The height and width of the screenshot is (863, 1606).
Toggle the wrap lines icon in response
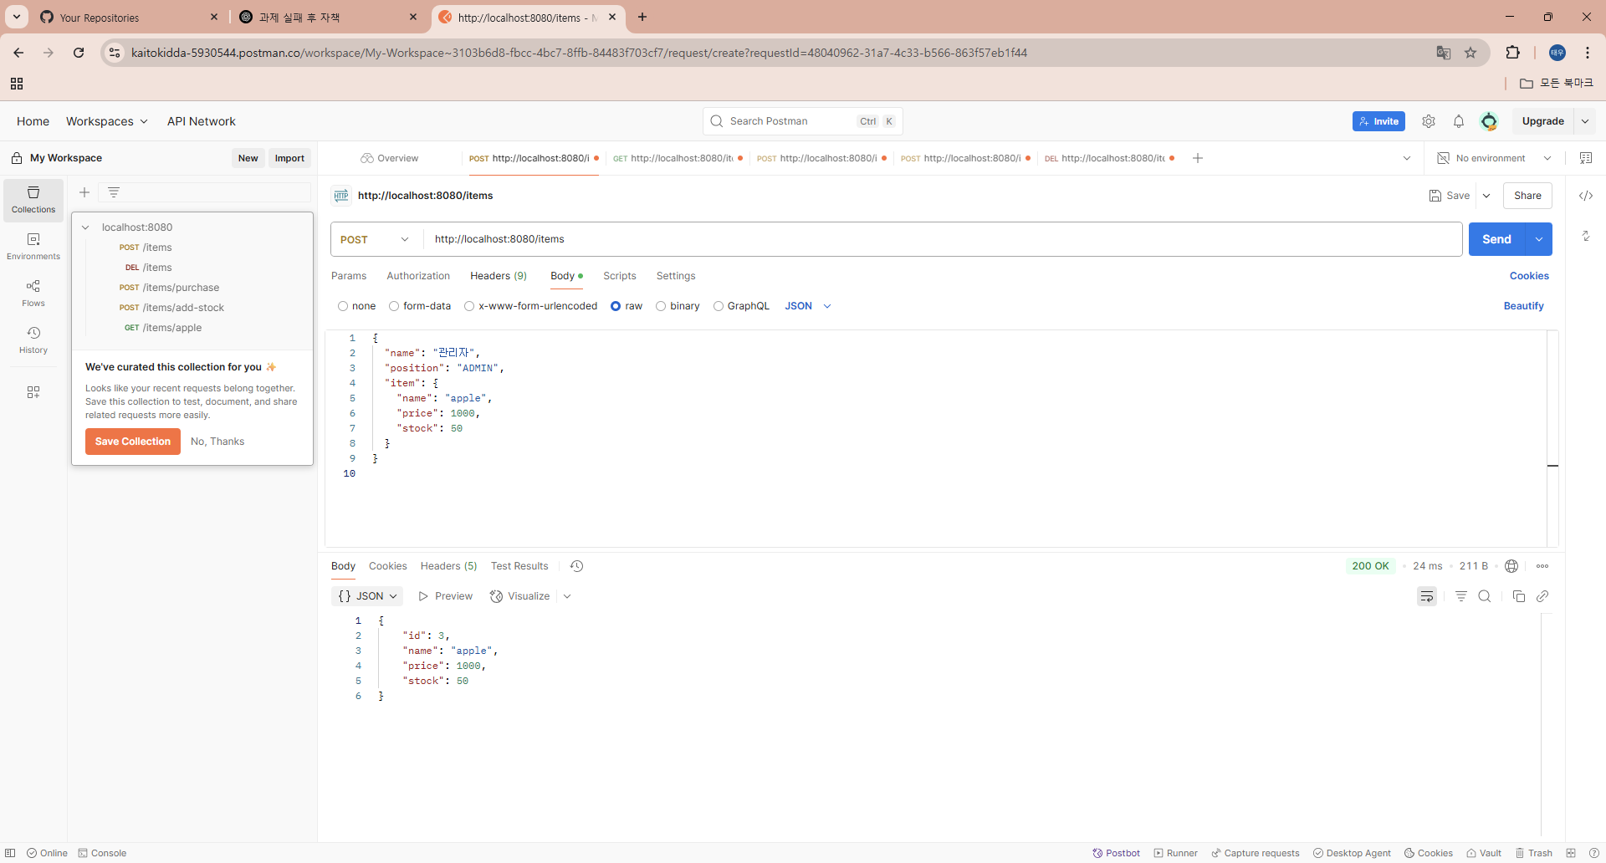1427,596
